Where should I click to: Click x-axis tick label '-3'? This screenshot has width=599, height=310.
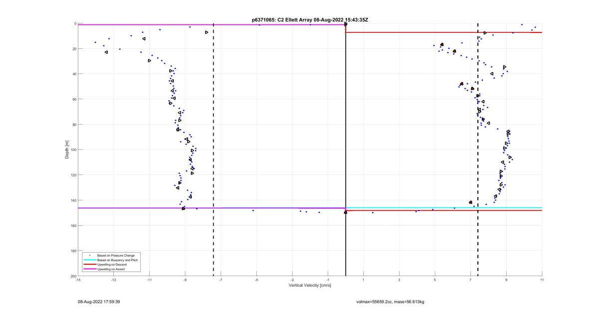coord(292,280)
